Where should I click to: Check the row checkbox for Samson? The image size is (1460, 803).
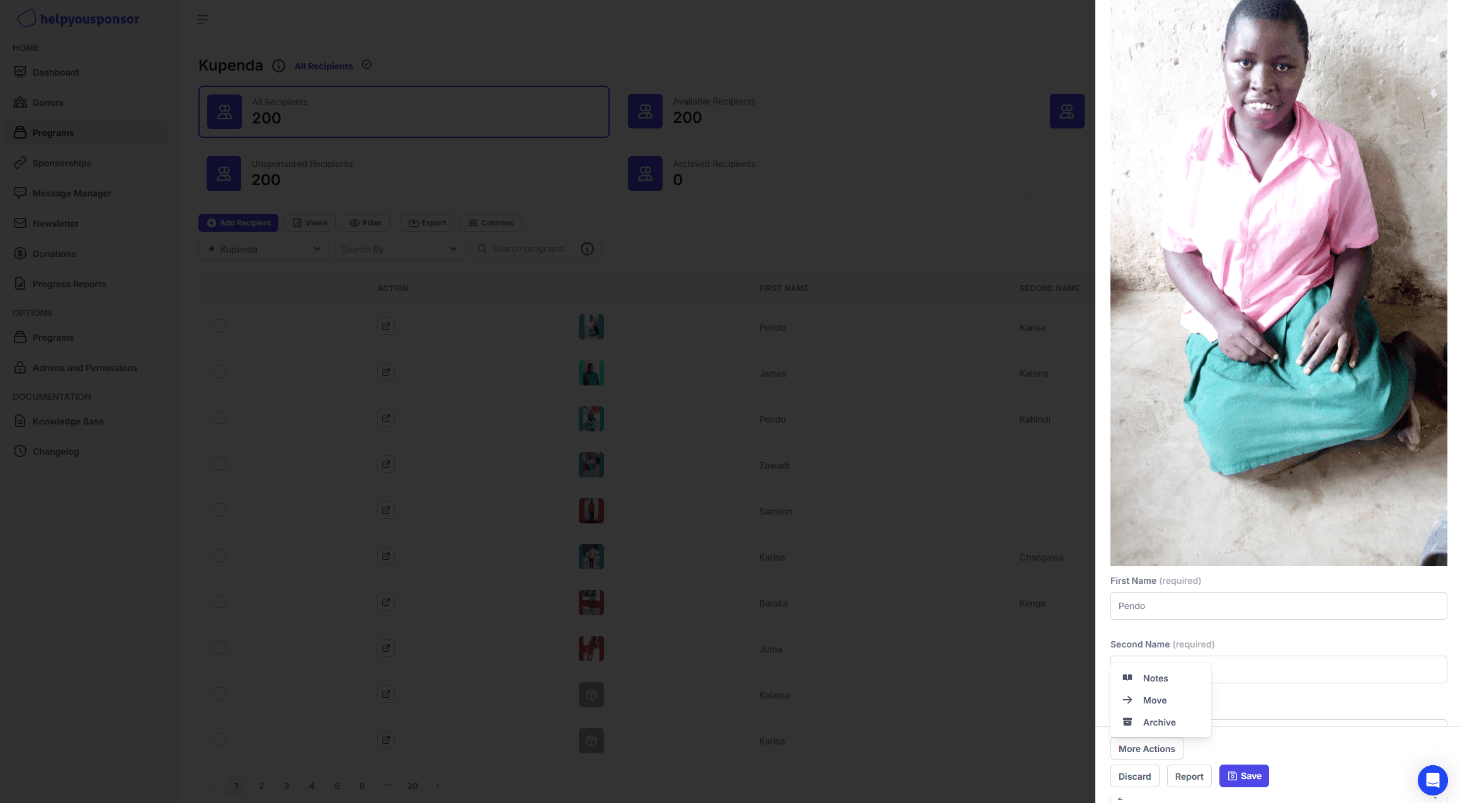pos(220,510)
